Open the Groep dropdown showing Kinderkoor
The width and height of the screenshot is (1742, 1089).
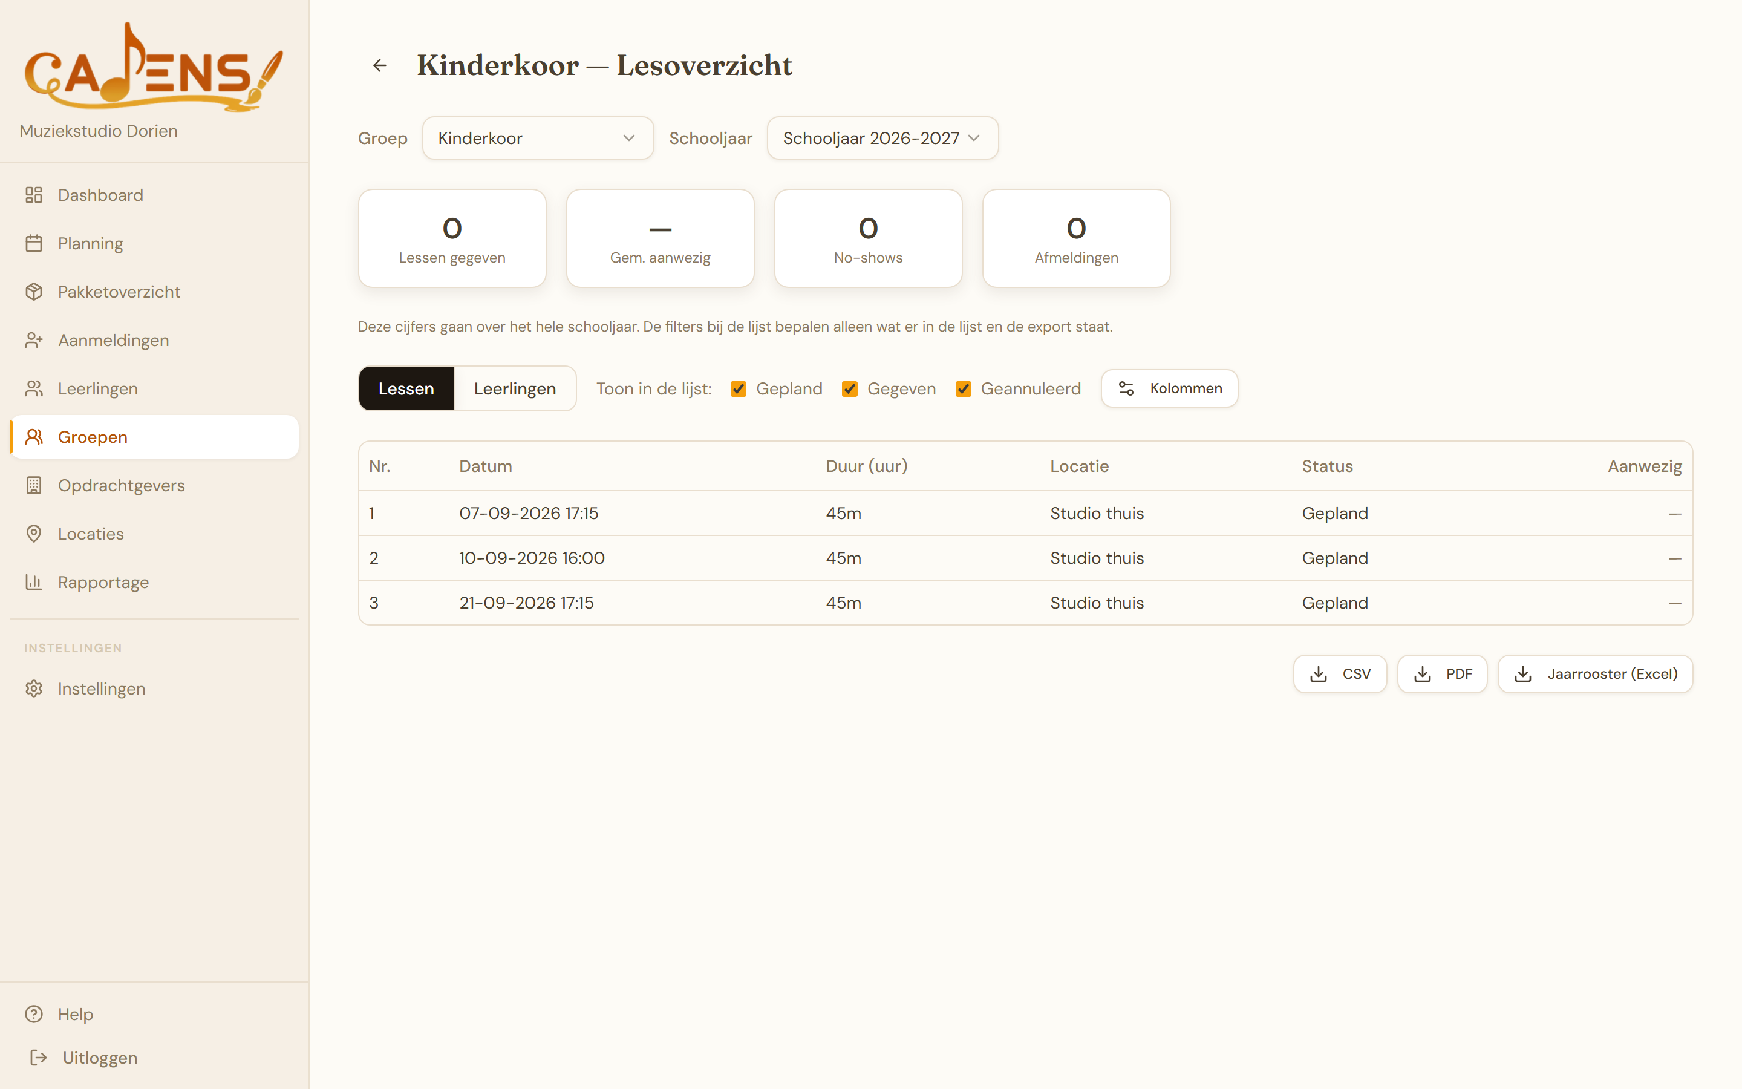pyautogui.click(x=538, y=139)
